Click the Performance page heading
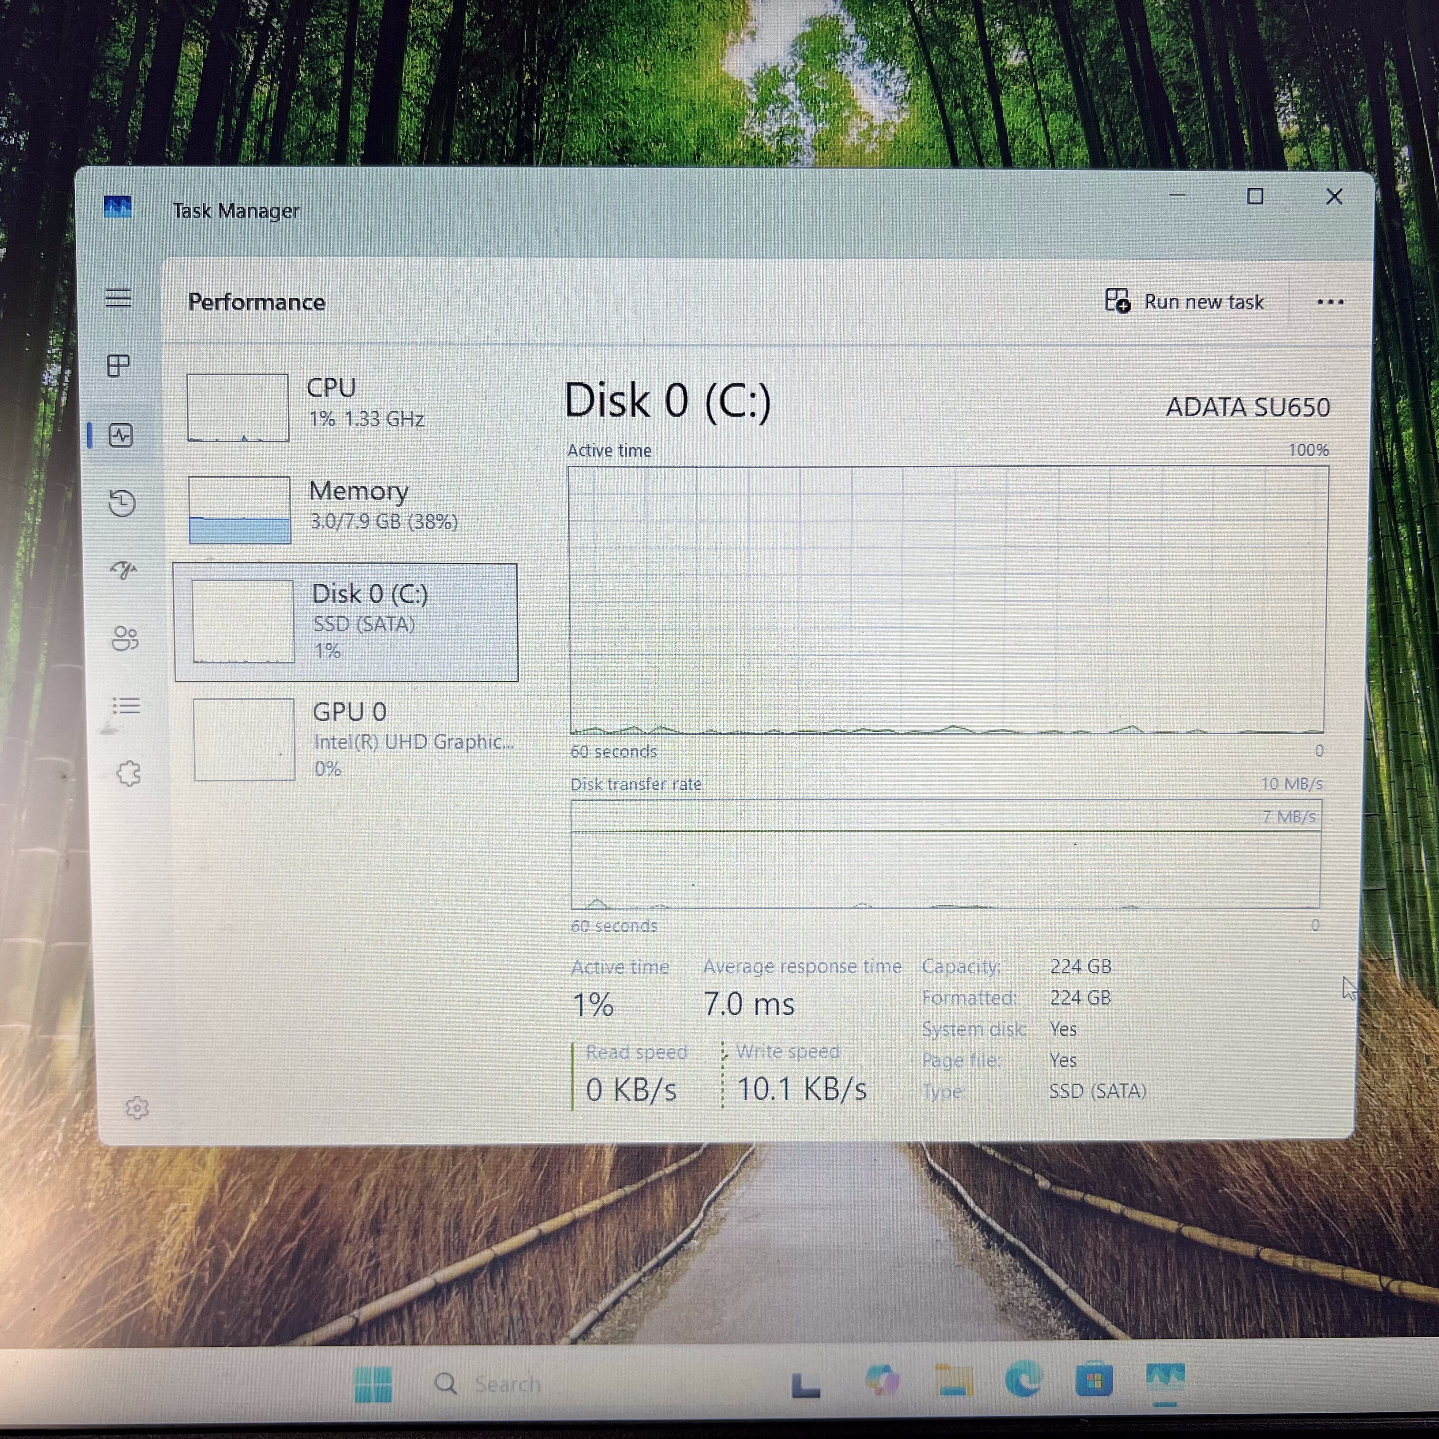This screenshot has height=1439, width=1439. pos(256,302)
